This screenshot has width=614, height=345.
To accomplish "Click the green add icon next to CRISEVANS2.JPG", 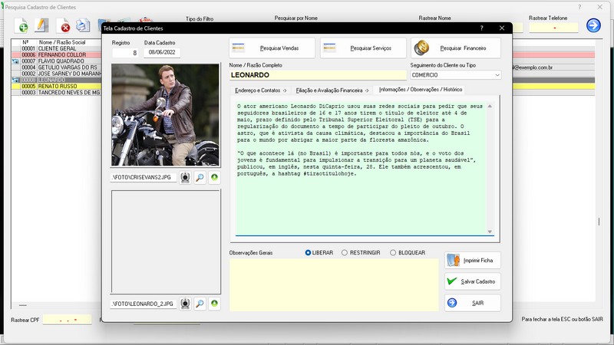I will point(214,178).
